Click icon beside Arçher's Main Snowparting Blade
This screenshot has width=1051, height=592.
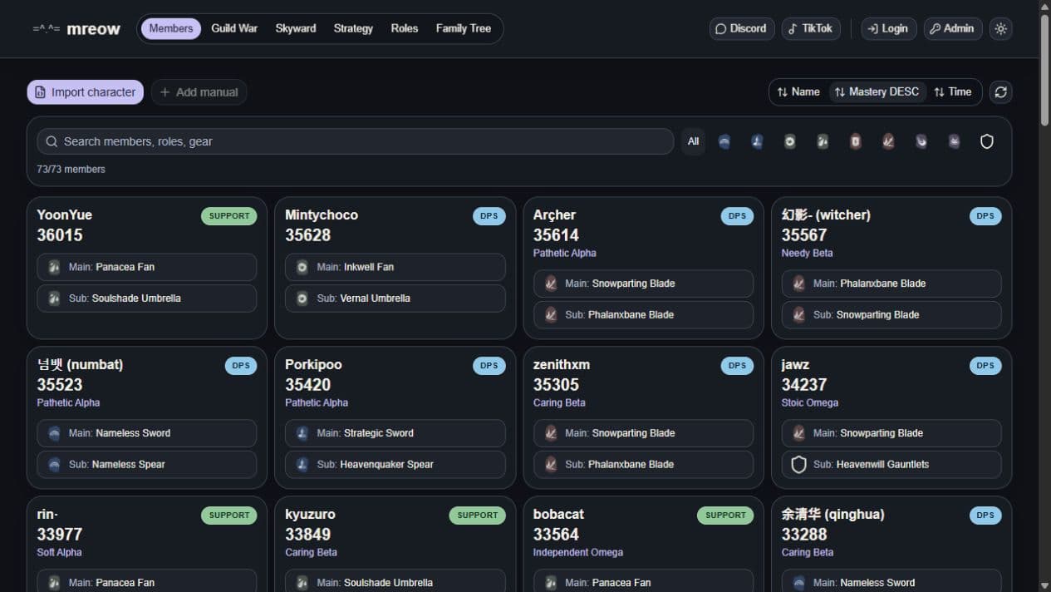coord(551,284)
